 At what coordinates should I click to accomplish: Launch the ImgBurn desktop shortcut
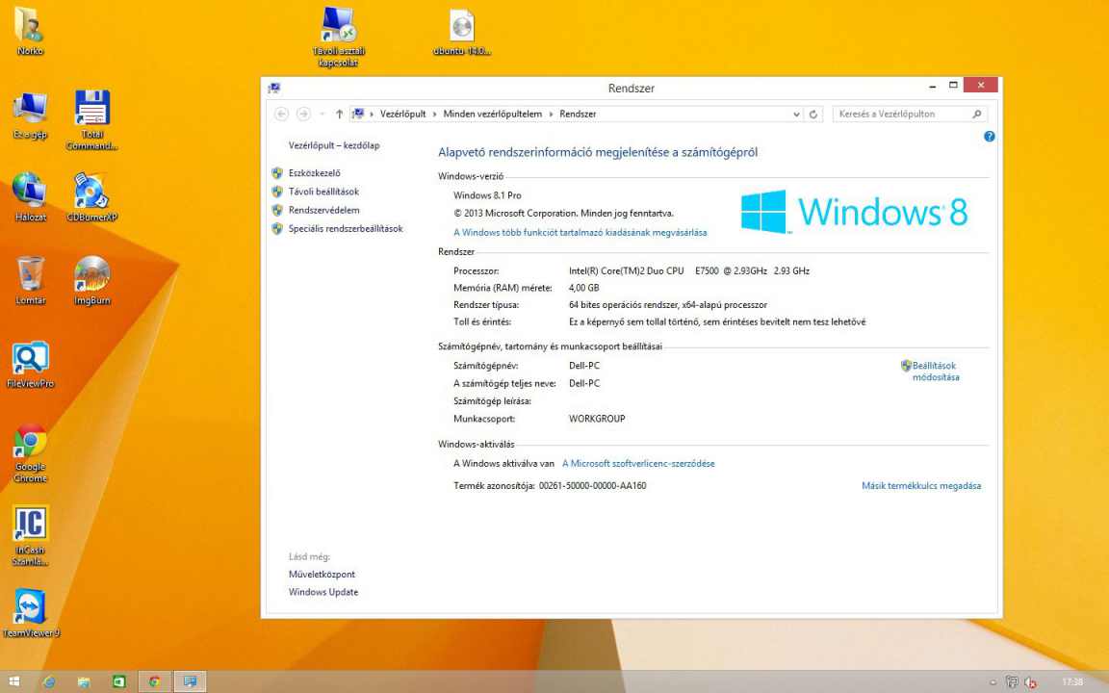pos(92,281)
